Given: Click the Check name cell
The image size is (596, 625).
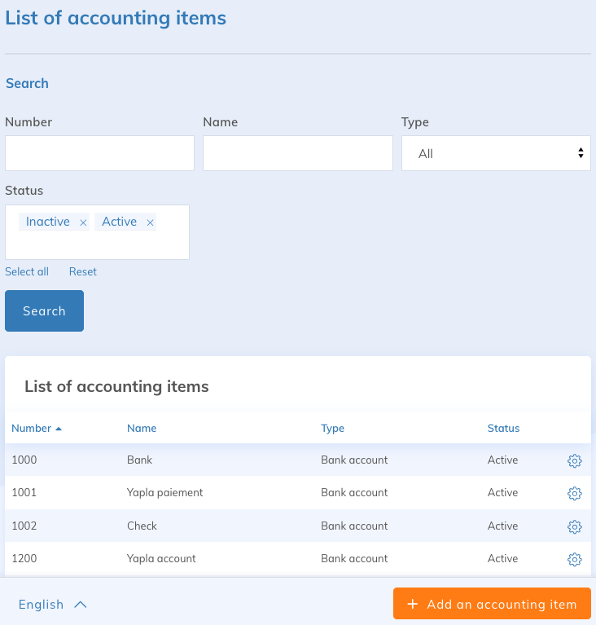Looking at the screenshot, I should coord(142,526).
